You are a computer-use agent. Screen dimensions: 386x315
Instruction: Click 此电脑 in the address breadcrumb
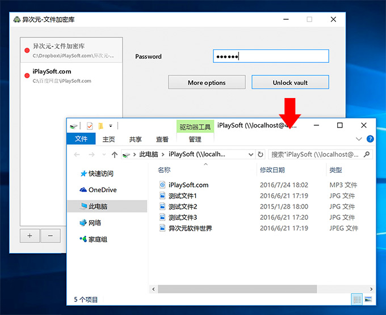149,154
